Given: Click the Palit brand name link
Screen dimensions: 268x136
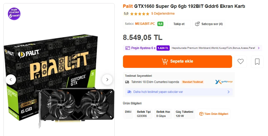Looking at the screenshot, I should (x=128, y=6).
